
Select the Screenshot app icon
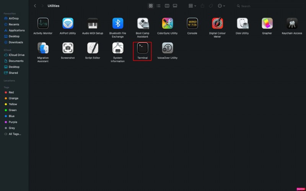click(68, 48)
